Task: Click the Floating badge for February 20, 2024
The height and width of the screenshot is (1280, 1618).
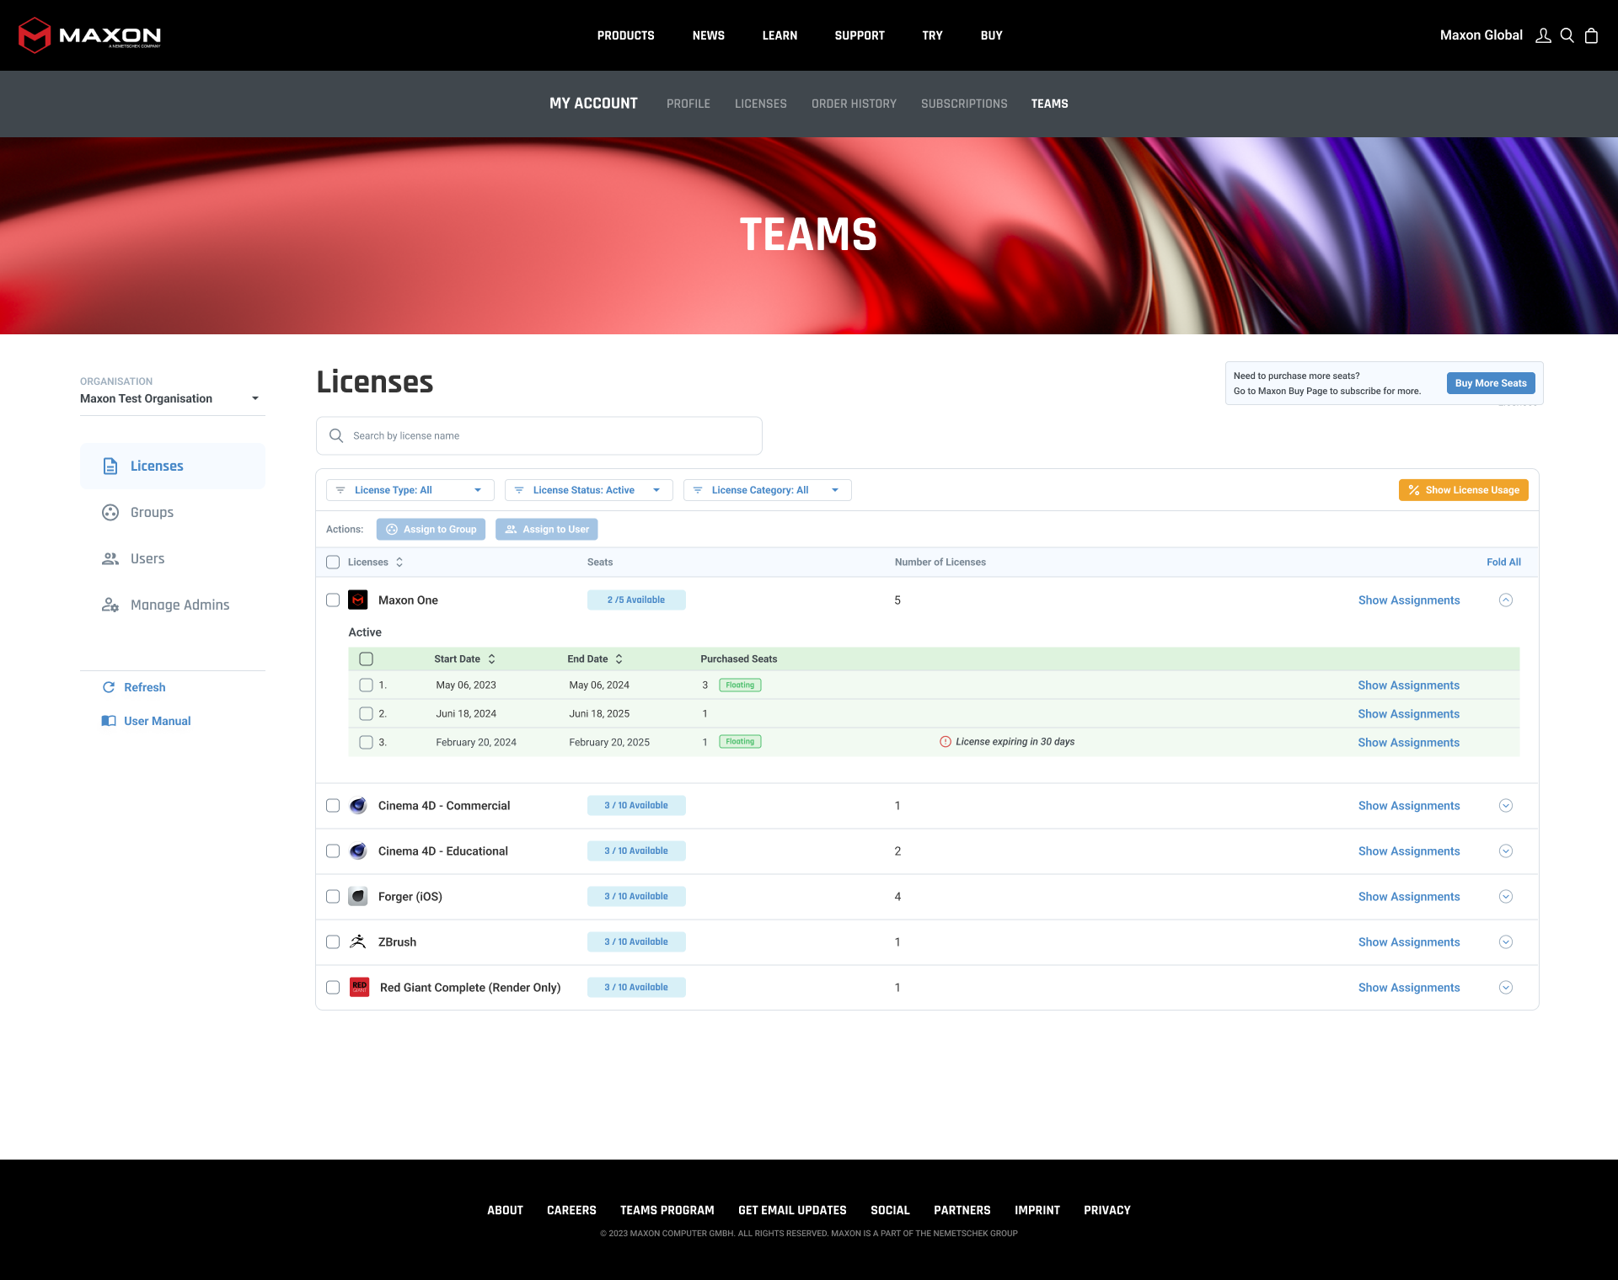Action: (740, 742)
